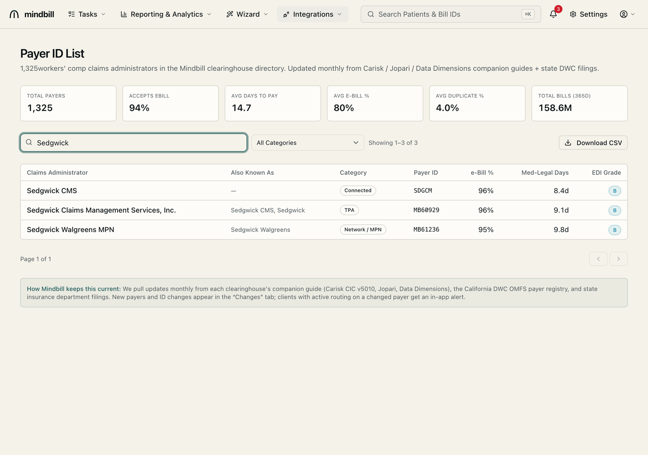Sort by EDI Grade column header
The image size is (648, 455).
606,172
